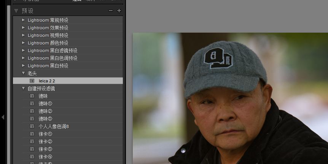Expand the Lightroom 颜色预设 folder
The height and width of the screenshot is (164, 328).
24,43
